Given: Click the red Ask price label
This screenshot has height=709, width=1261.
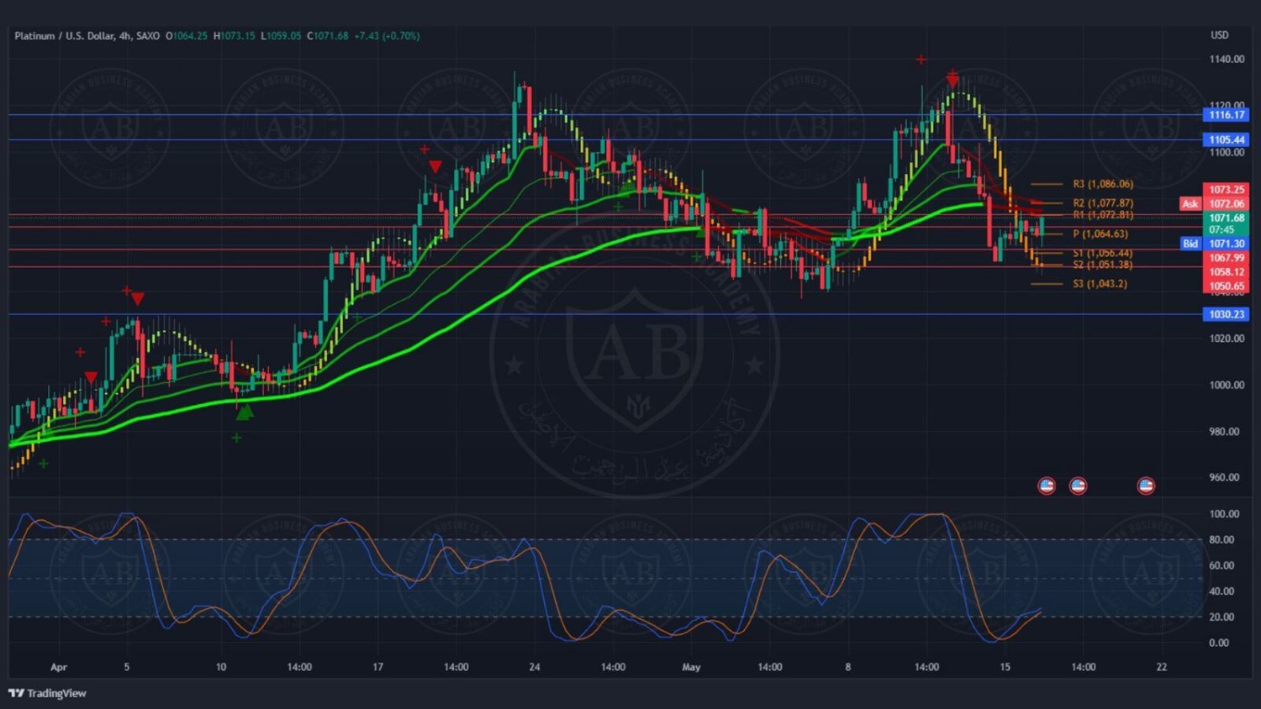Looking at the screenshot, I should tap(1190, 204).
